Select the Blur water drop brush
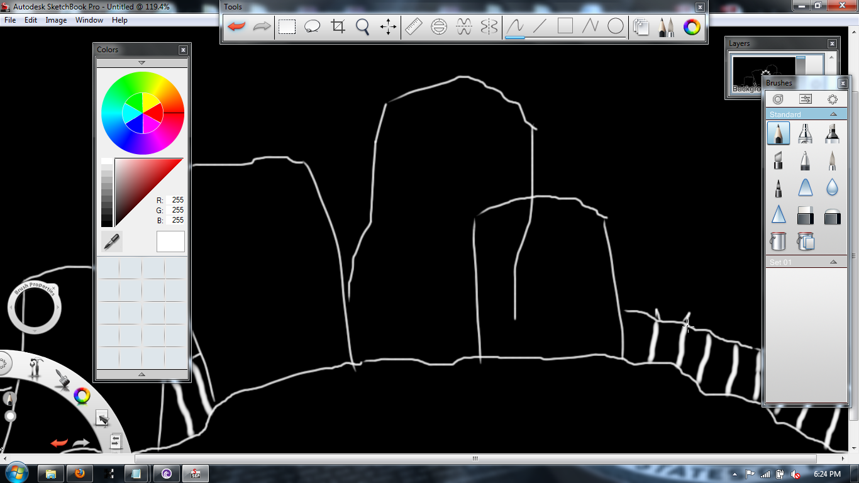The width and height of the screenshot is (859, 483). [x=832, y=187]
